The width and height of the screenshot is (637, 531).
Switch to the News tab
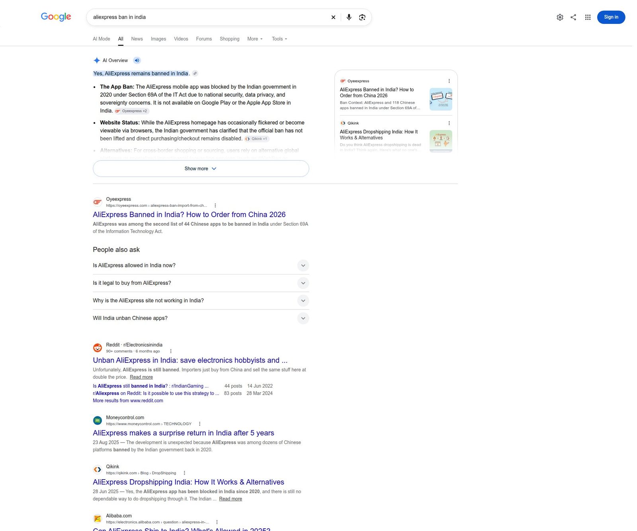[137, 39]
